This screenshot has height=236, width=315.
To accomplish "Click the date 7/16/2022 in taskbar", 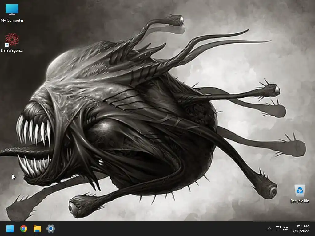I will (x=301, y=231).
